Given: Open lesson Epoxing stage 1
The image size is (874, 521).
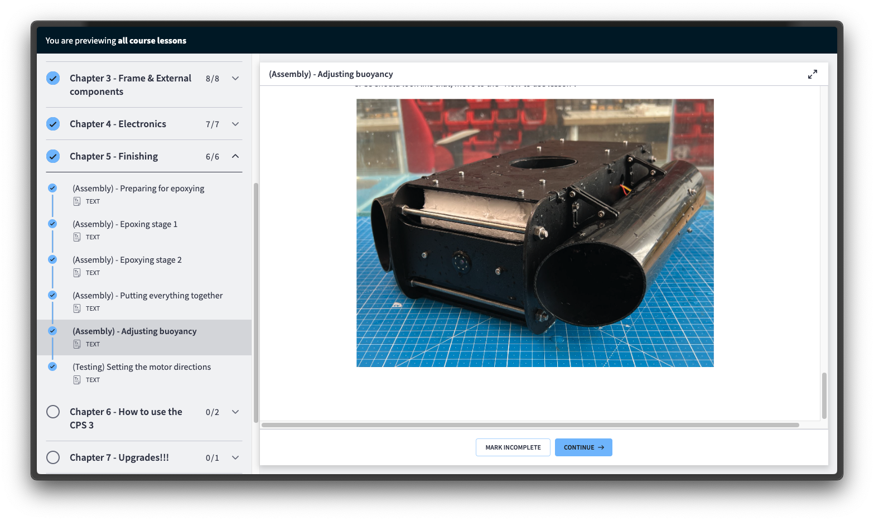Looking at the screenshot, I should (125, 224).
